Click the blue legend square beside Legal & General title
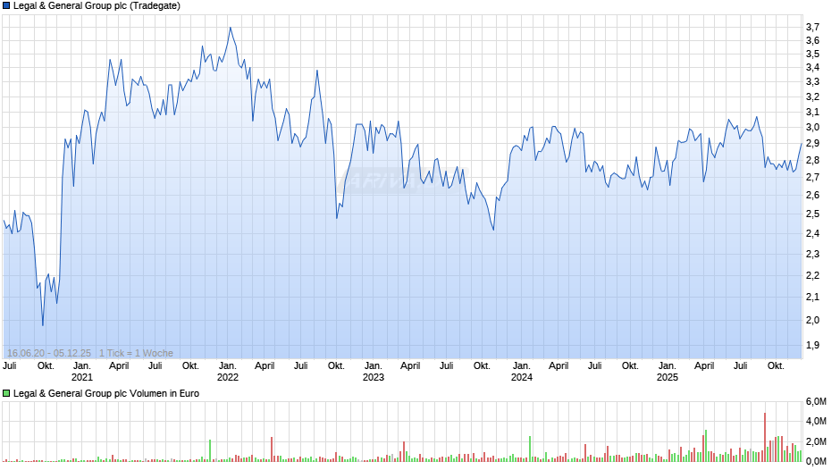The width and height of the screenshot is (840, 470). tap(6, 6)
